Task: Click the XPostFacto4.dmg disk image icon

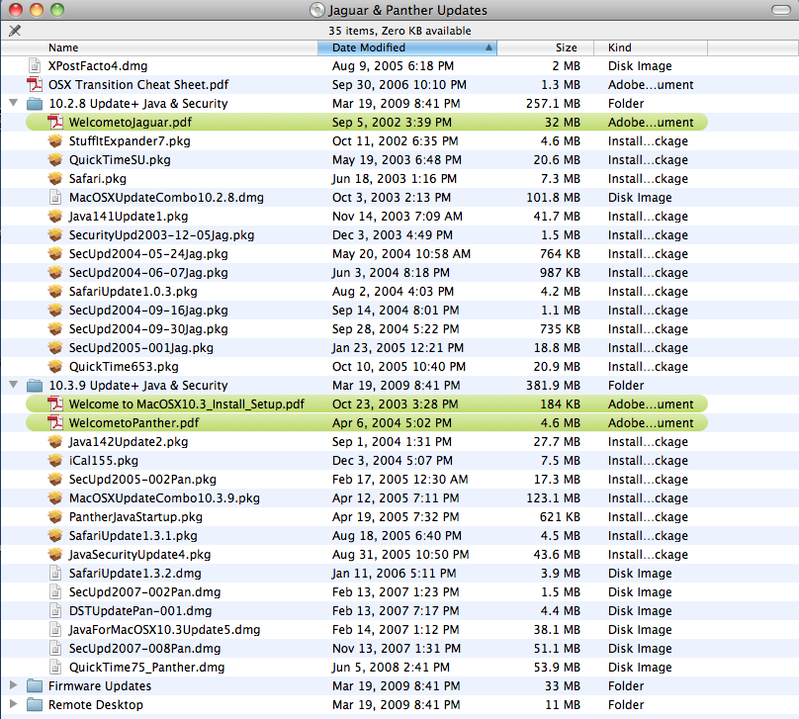Action: click(x=35, y=65)
